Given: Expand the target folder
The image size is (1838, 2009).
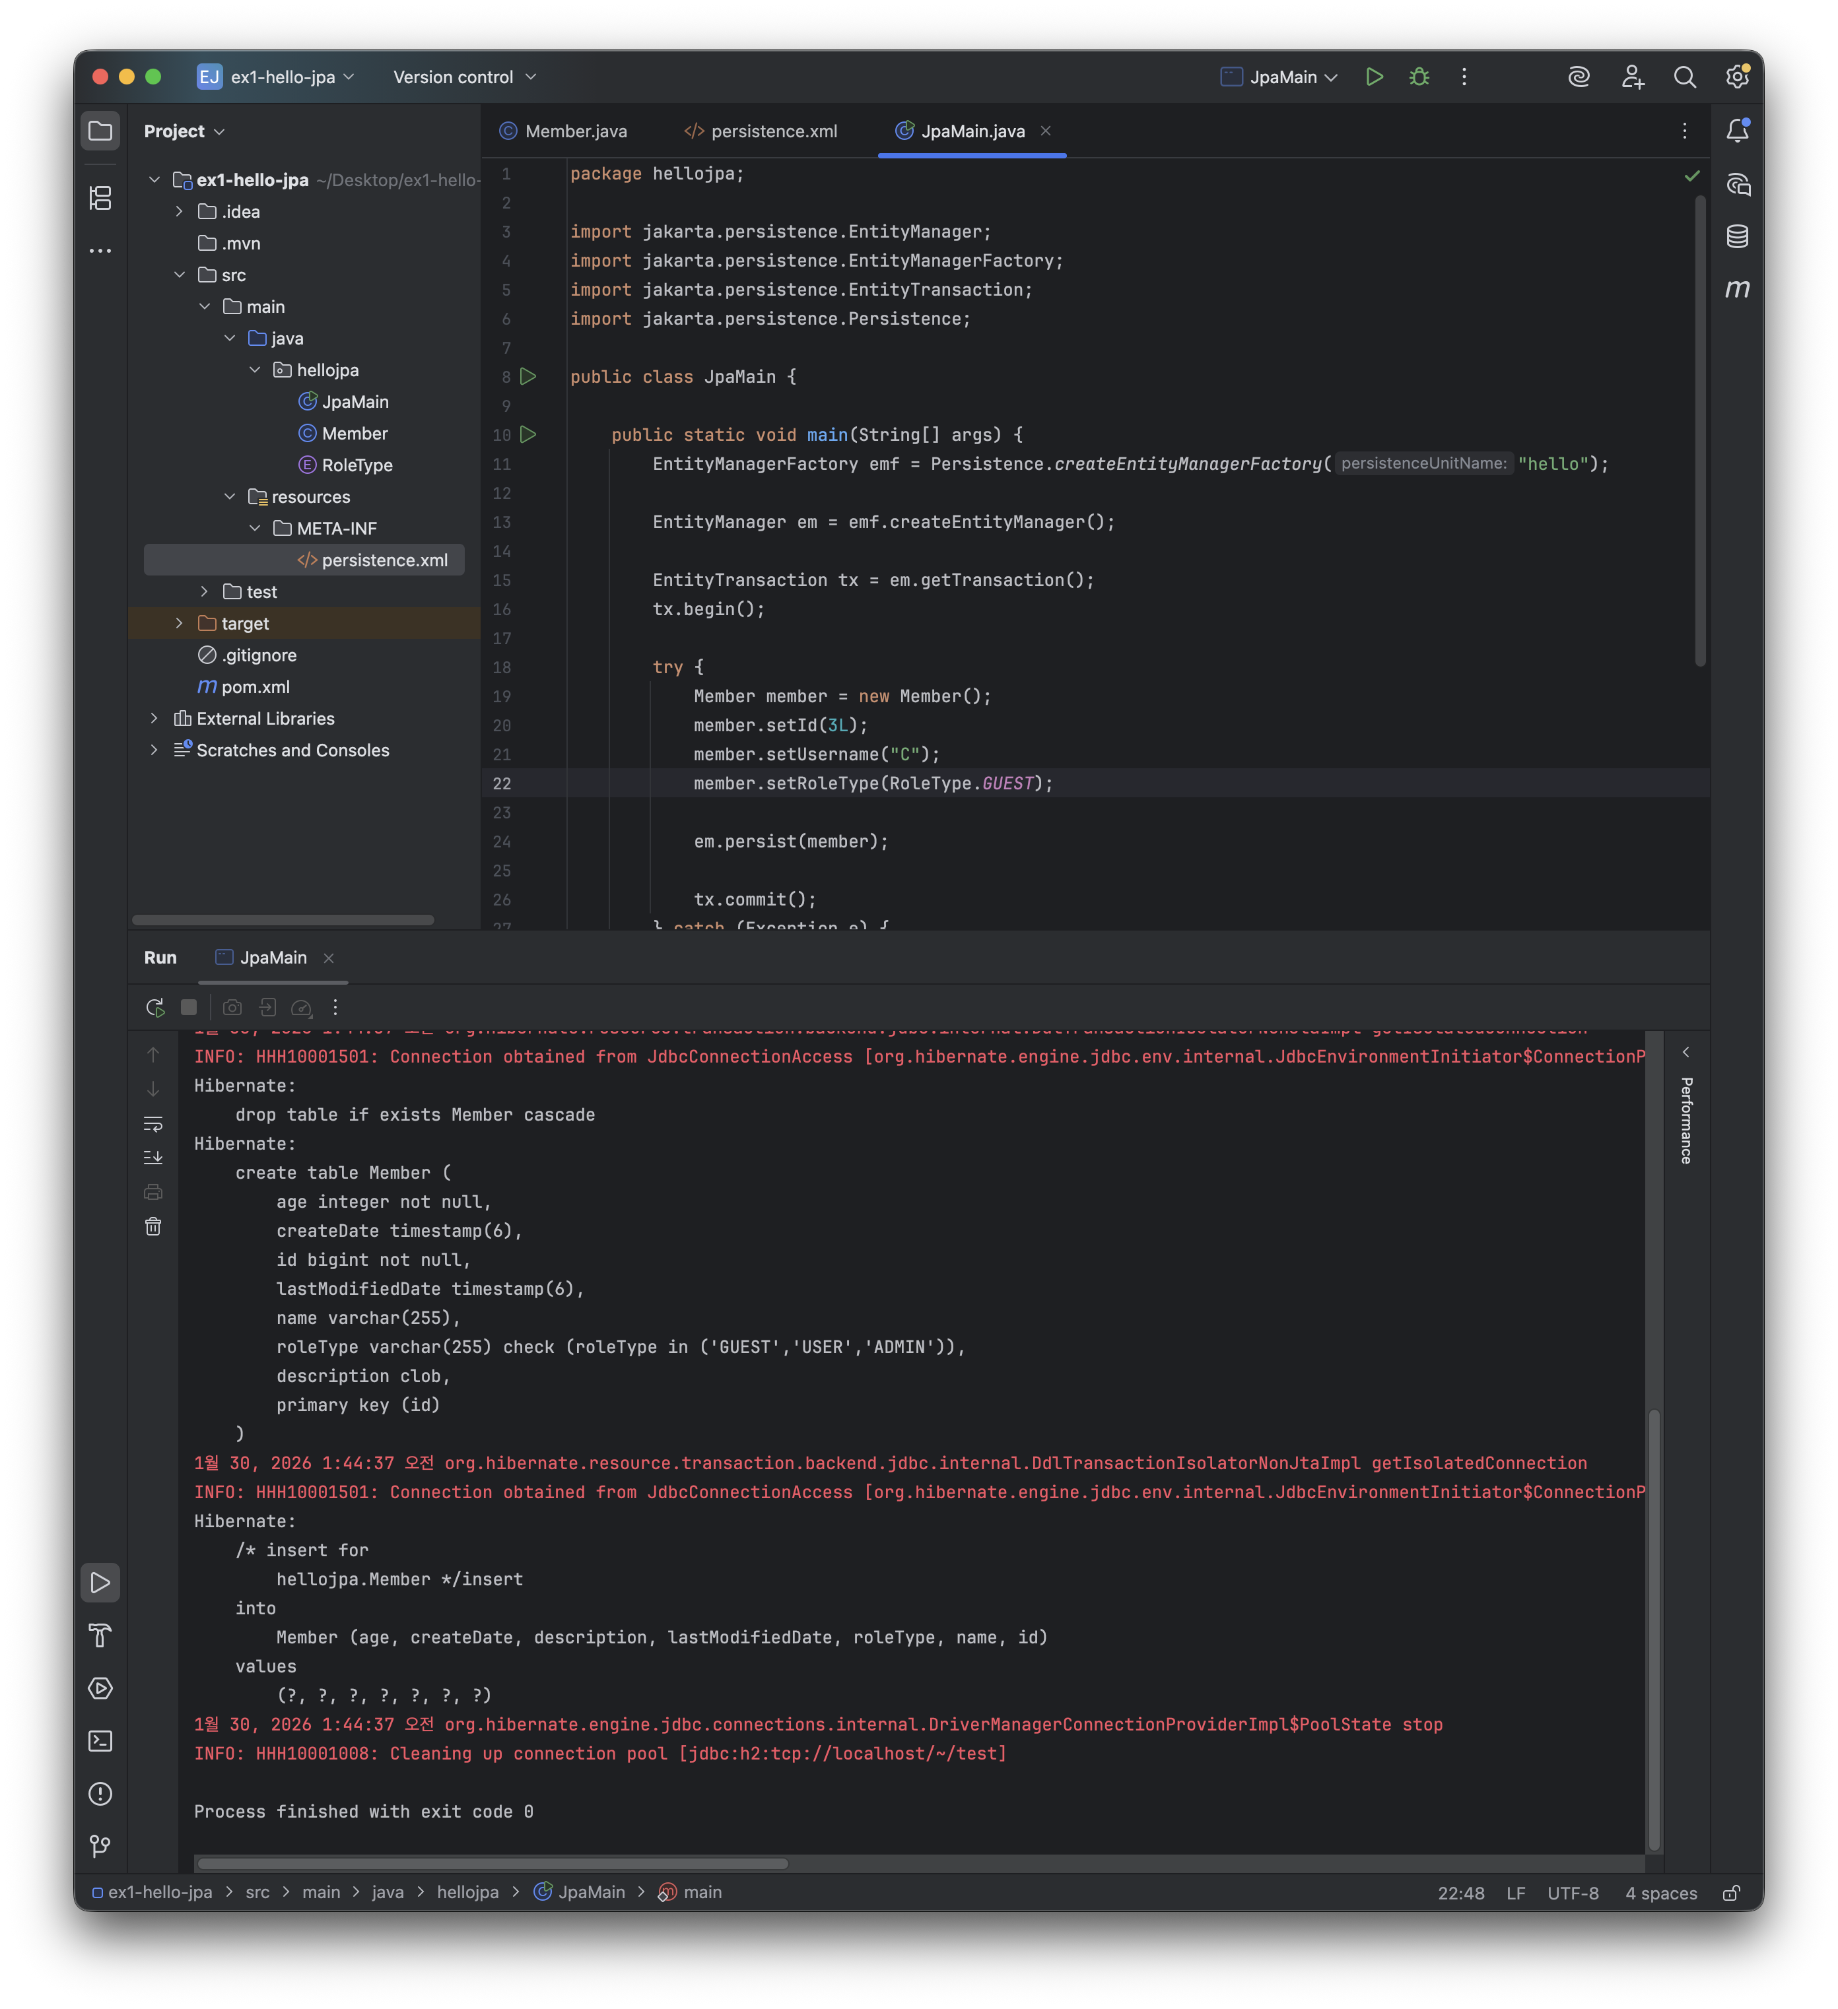Looking at the screenshot, I should (180, 624).
